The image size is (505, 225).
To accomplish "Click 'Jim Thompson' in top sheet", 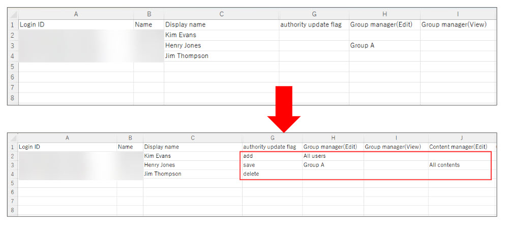I will point(221,56).
